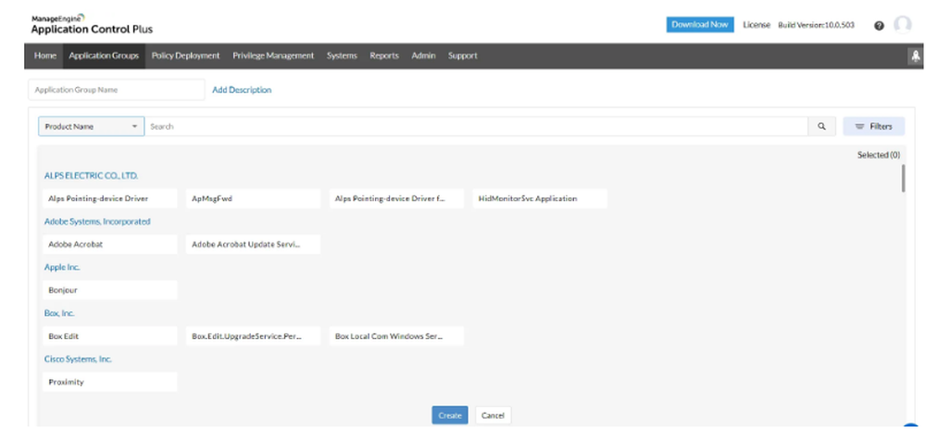Click the Selected (0) counter

[879, 156]
